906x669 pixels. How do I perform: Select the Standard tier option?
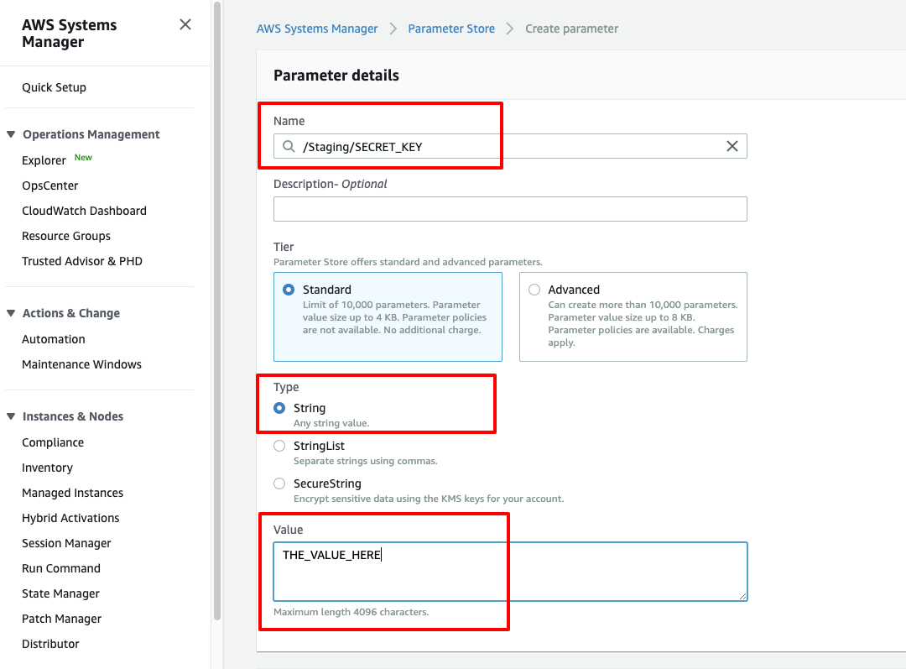pos(289,290)
